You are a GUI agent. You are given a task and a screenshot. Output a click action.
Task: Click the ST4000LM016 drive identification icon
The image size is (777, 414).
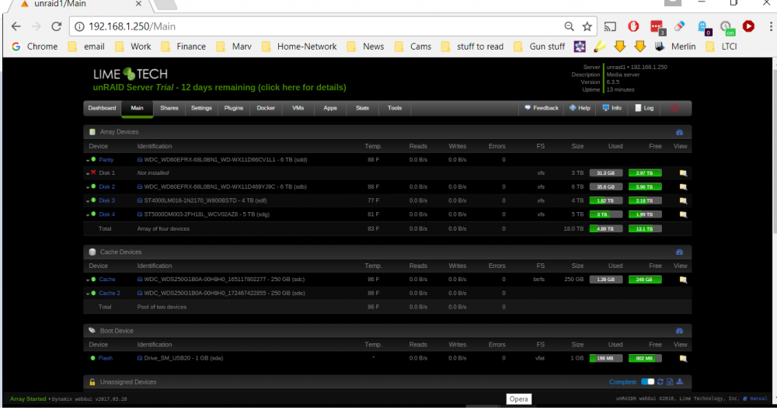(140, 200)
